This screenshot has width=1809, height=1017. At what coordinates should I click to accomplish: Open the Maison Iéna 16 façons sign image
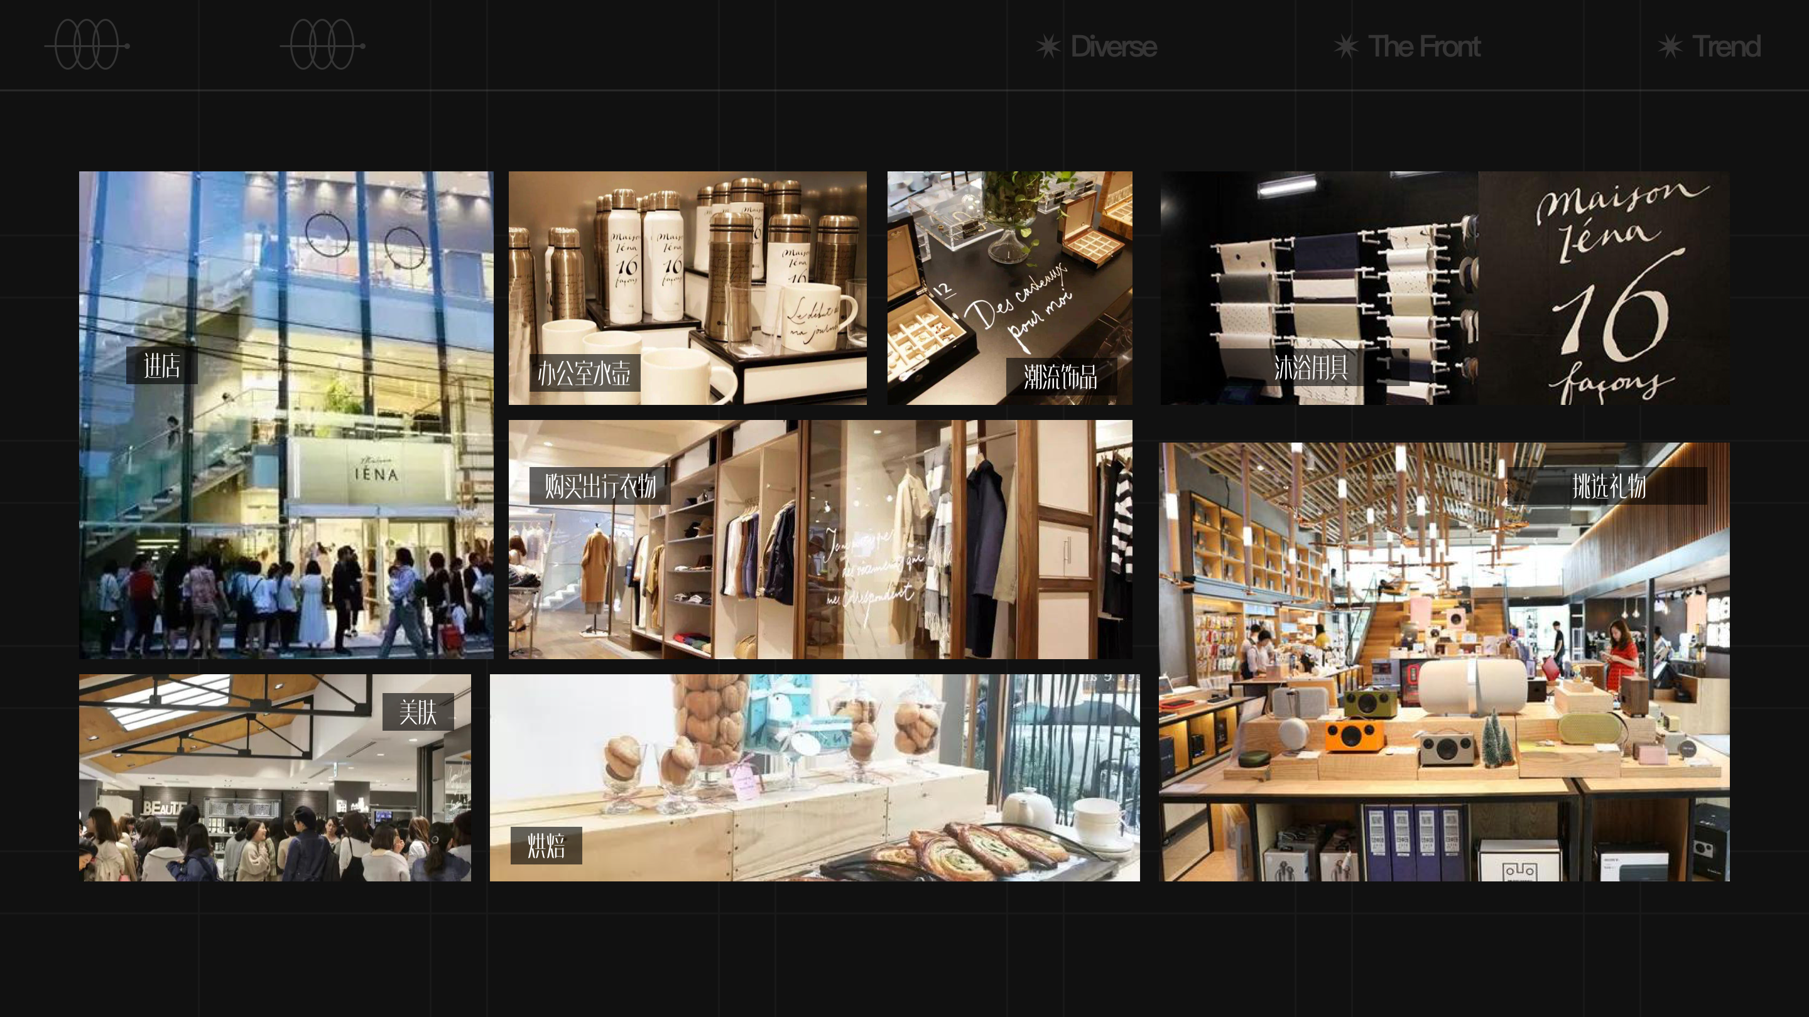coord(1604,288)
